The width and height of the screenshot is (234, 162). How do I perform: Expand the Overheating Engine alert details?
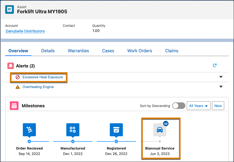(221, 87)
